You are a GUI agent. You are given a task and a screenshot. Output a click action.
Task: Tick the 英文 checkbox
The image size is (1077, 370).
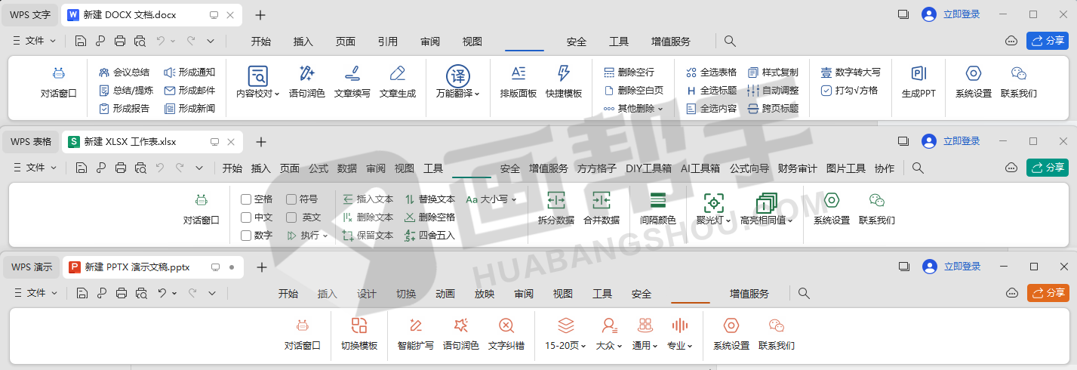(291, 217)
